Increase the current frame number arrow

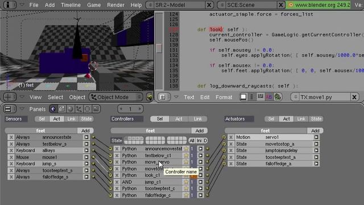pyautogui.click(x=140, y=109)
